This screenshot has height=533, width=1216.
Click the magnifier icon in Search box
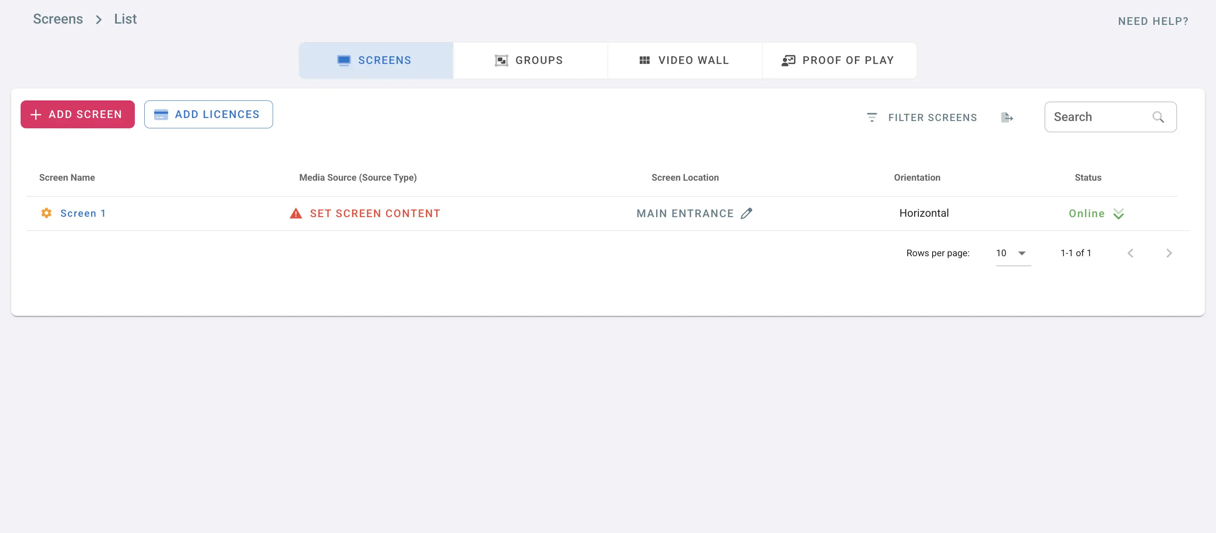click(1158, 117)
